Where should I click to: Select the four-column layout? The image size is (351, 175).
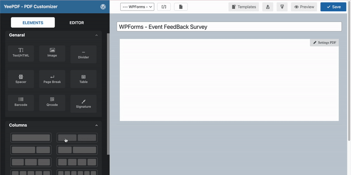click(77, 162)
